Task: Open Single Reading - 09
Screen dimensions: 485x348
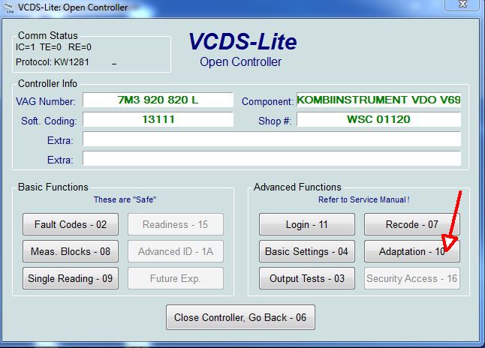Action: pos(71,278)
